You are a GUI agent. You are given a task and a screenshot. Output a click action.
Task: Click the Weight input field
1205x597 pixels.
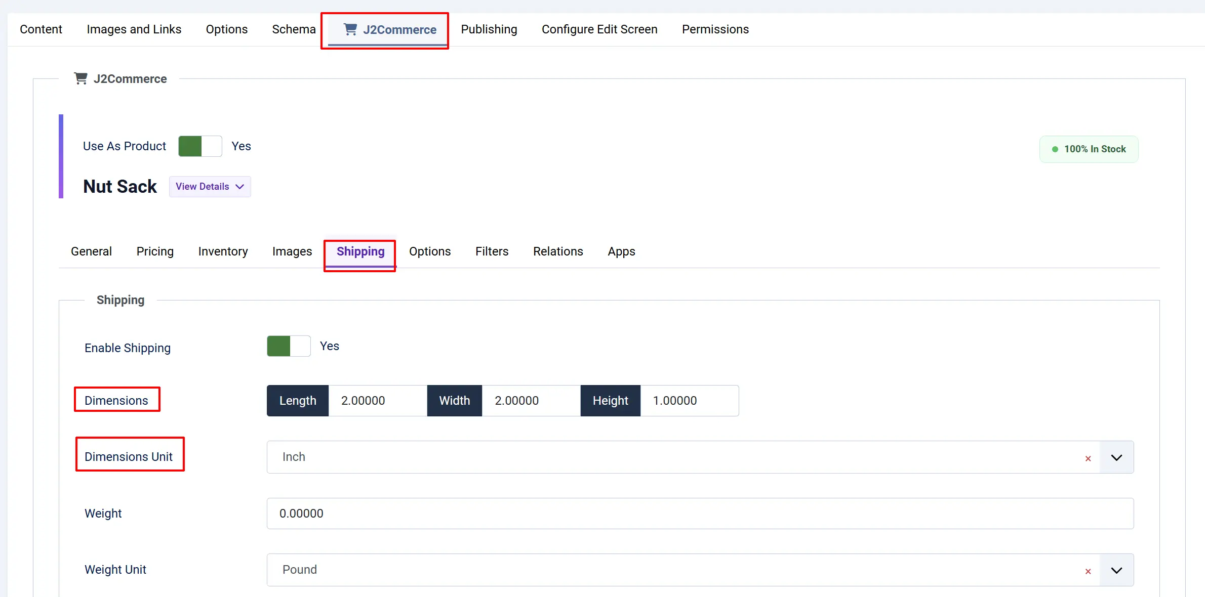700,514
